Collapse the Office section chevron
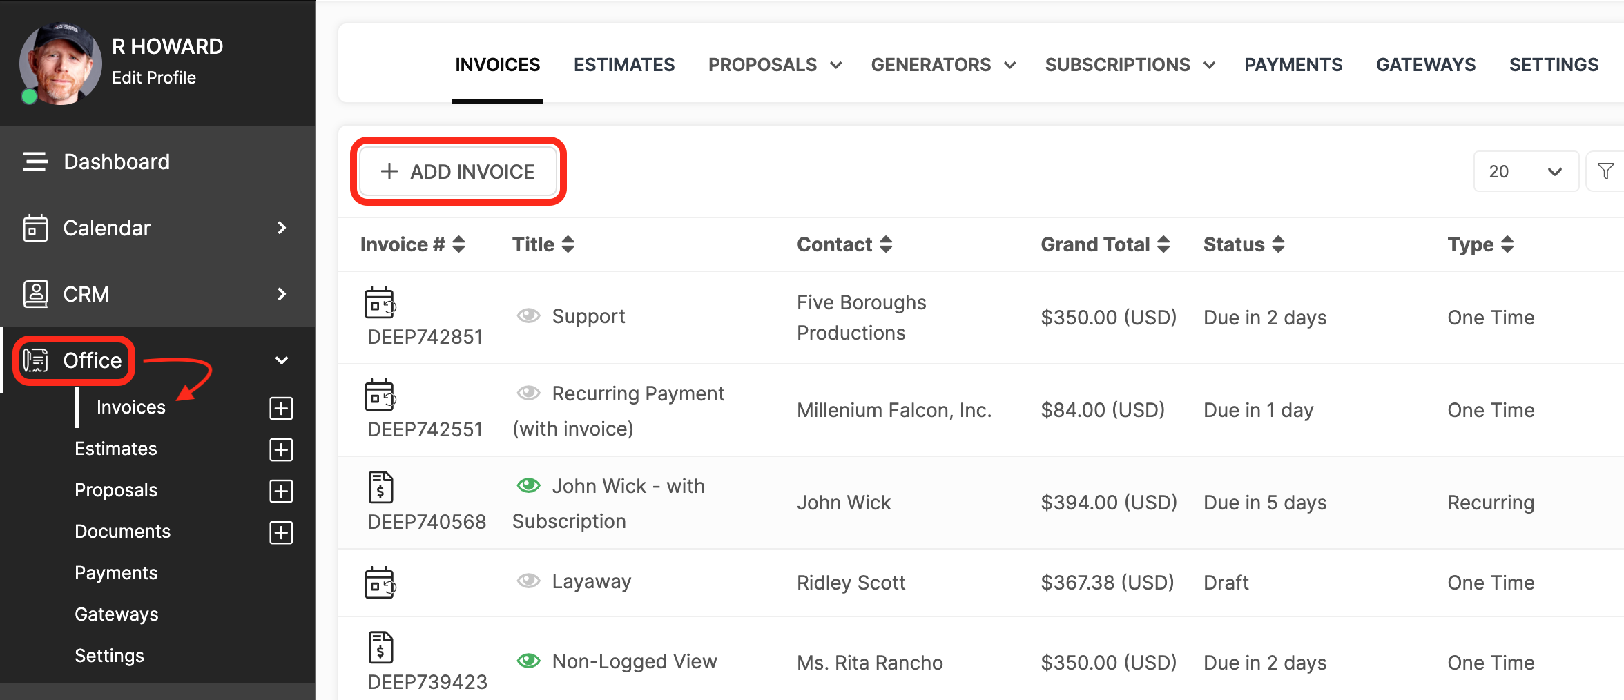The image size is (1624, 700). (282, 360)
